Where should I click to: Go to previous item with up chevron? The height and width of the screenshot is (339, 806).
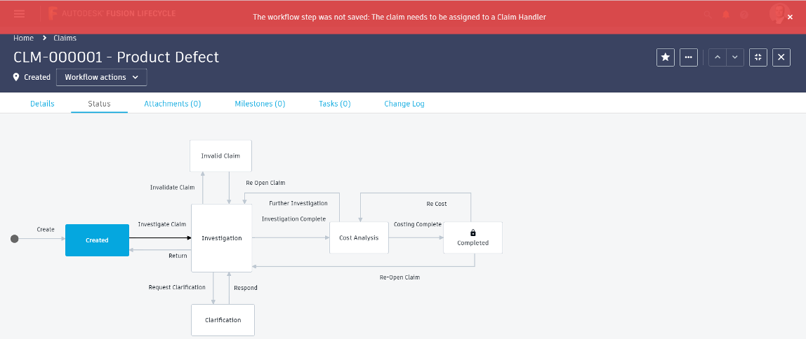[x=717, y=57]
